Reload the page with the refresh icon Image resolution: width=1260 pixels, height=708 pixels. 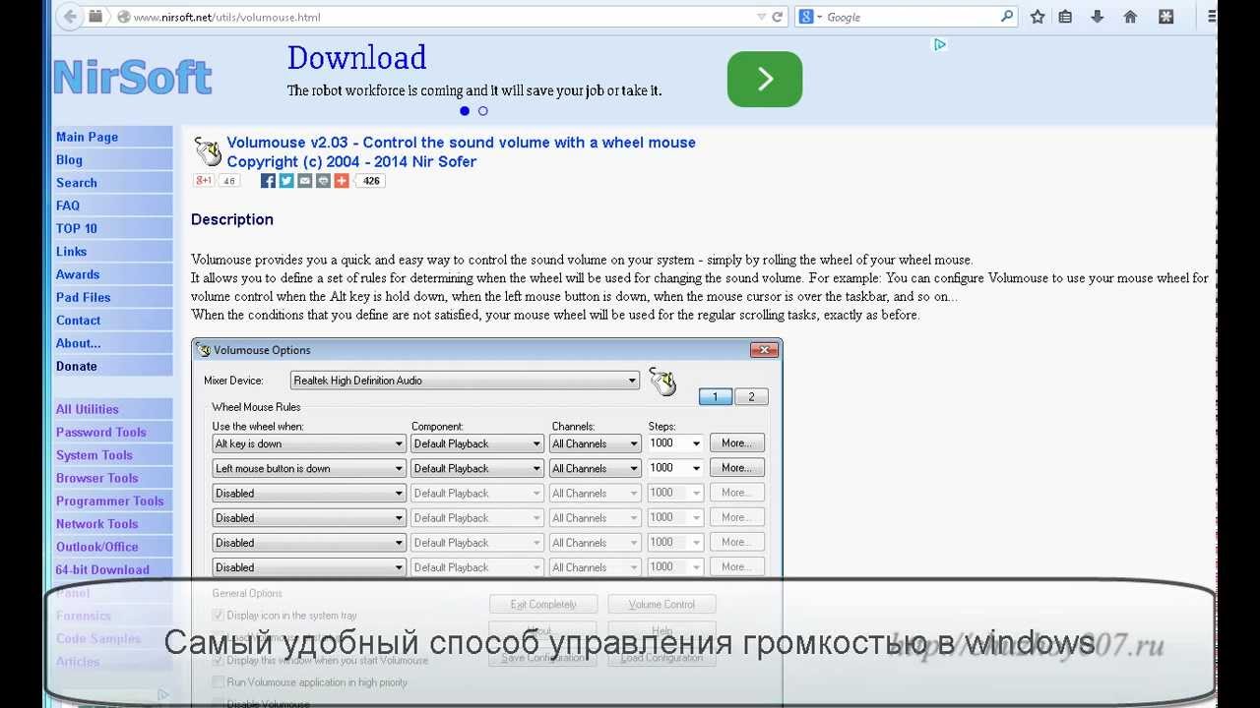(778, 17)
